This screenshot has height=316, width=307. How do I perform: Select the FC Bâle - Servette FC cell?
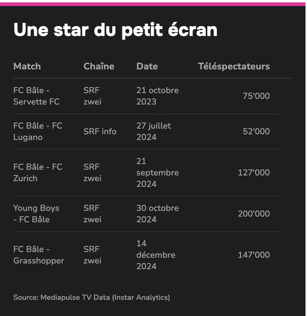click(36, 96)
